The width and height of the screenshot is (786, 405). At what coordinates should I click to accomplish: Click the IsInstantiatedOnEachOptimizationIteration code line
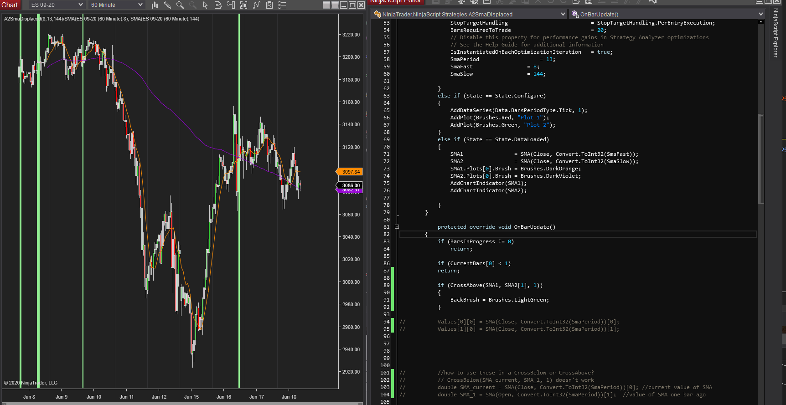pyautogui.click(x=532, y=52)
